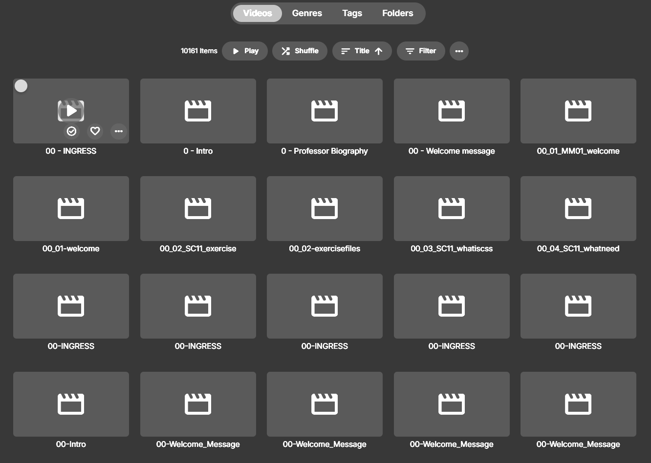651x463 pixels.
Task: Select the 00_01_MM01_welcome video card
Action: click(578, 111)
